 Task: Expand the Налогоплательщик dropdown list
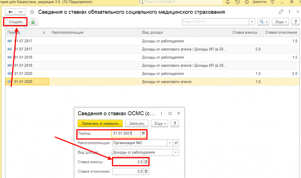[x=170, y=143]
